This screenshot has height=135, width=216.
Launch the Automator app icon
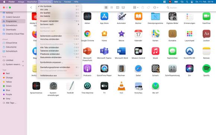(x=121, y=16)
